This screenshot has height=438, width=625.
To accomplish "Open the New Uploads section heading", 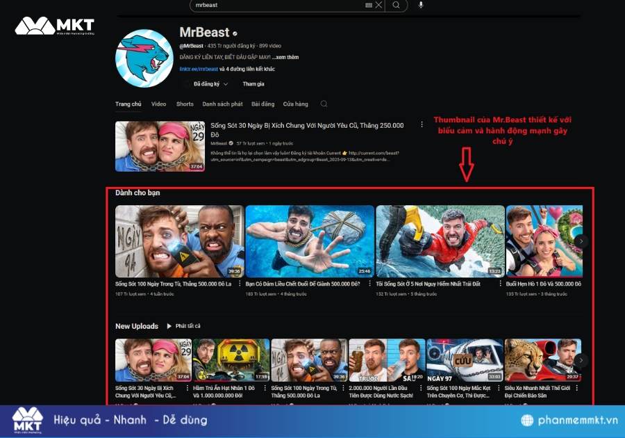I will [137, 326].
